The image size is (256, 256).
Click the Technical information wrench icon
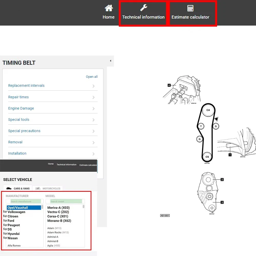[x=144, y=8]
